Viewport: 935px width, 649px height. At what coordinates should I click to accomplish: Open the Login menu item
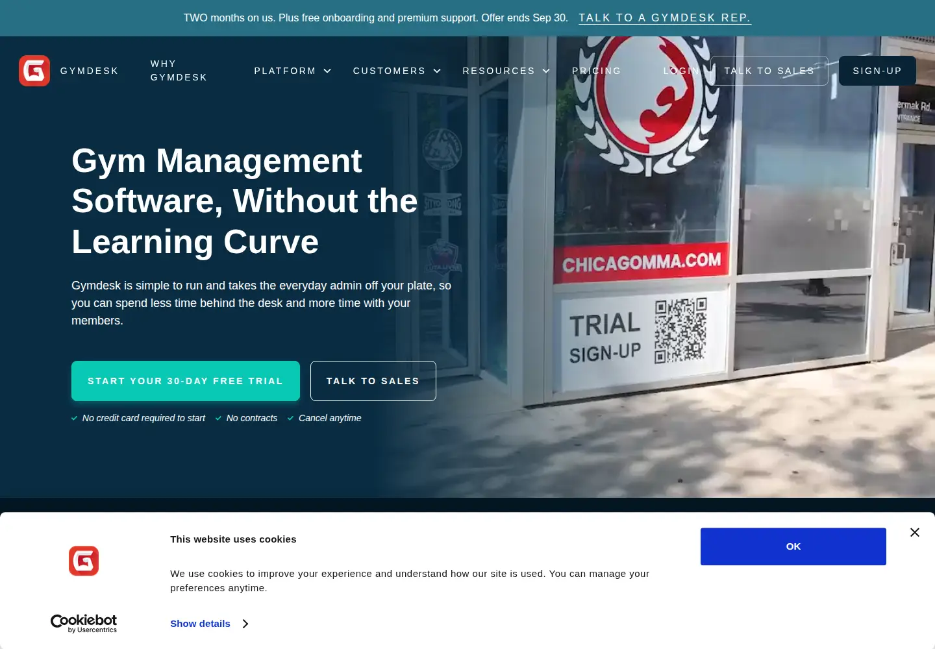pos(681,71)
